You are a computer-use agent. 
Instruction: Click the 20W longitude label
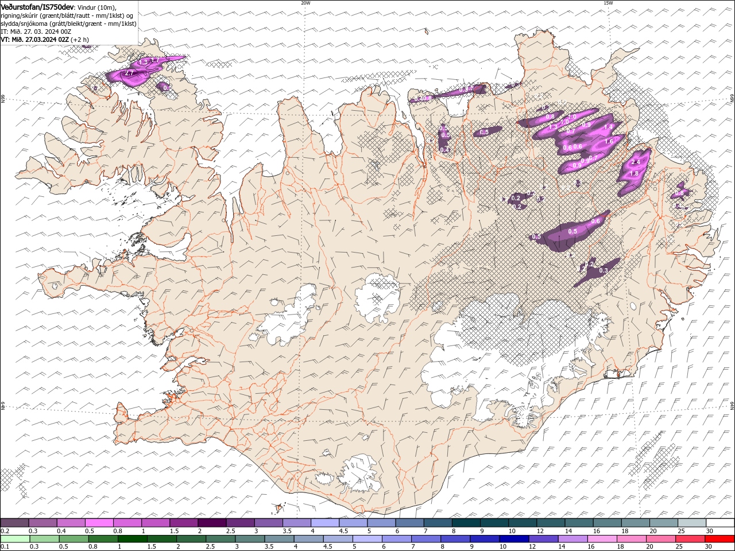(x=305, y=2)
